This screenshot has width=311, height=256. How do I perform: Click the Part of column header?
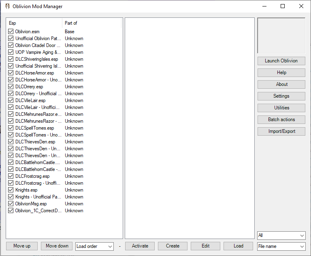tap(92, 23)
